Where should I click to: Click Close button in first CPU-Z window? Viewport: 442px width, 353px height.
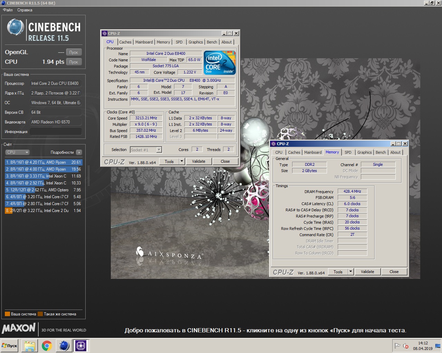(225, 161)
